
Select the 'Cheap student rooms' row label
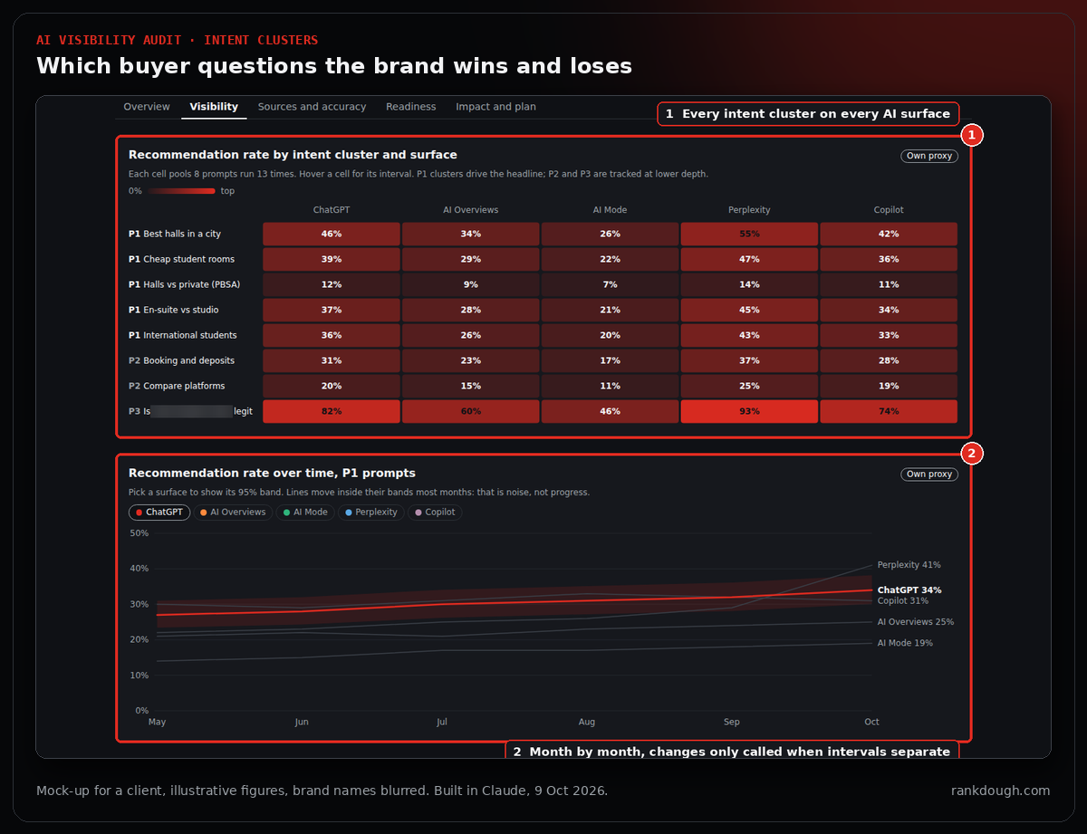click(x=181, y=259)
